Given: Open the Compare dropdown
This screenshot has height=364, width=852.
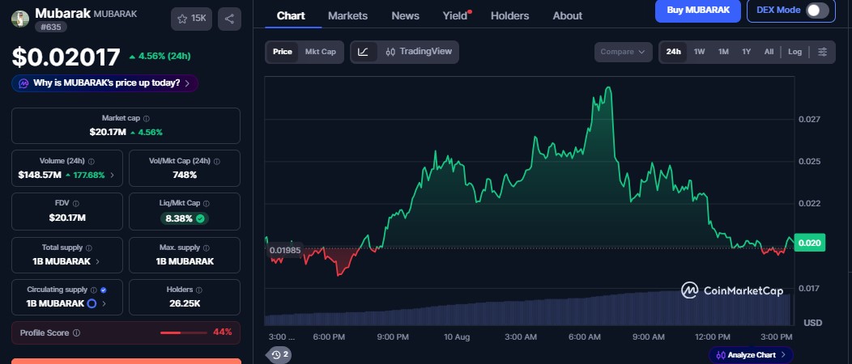Looking at the screenshot, I should point(623,52).
